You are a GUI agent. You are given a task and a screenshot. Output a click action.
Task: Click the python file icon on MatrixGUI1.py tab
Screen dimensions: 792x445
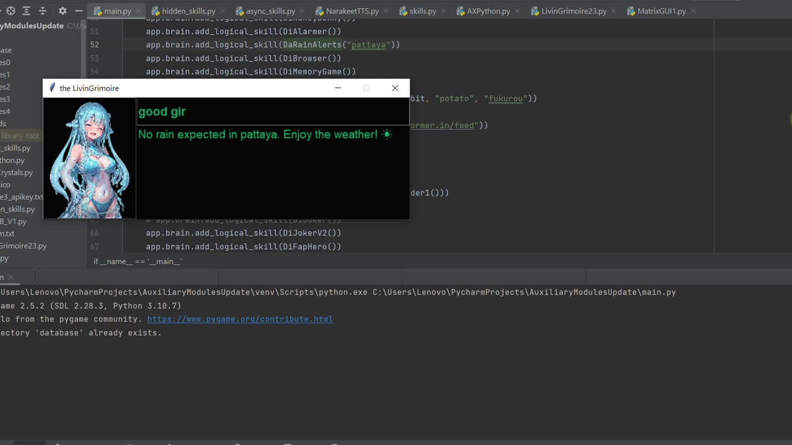coord(631,11)
